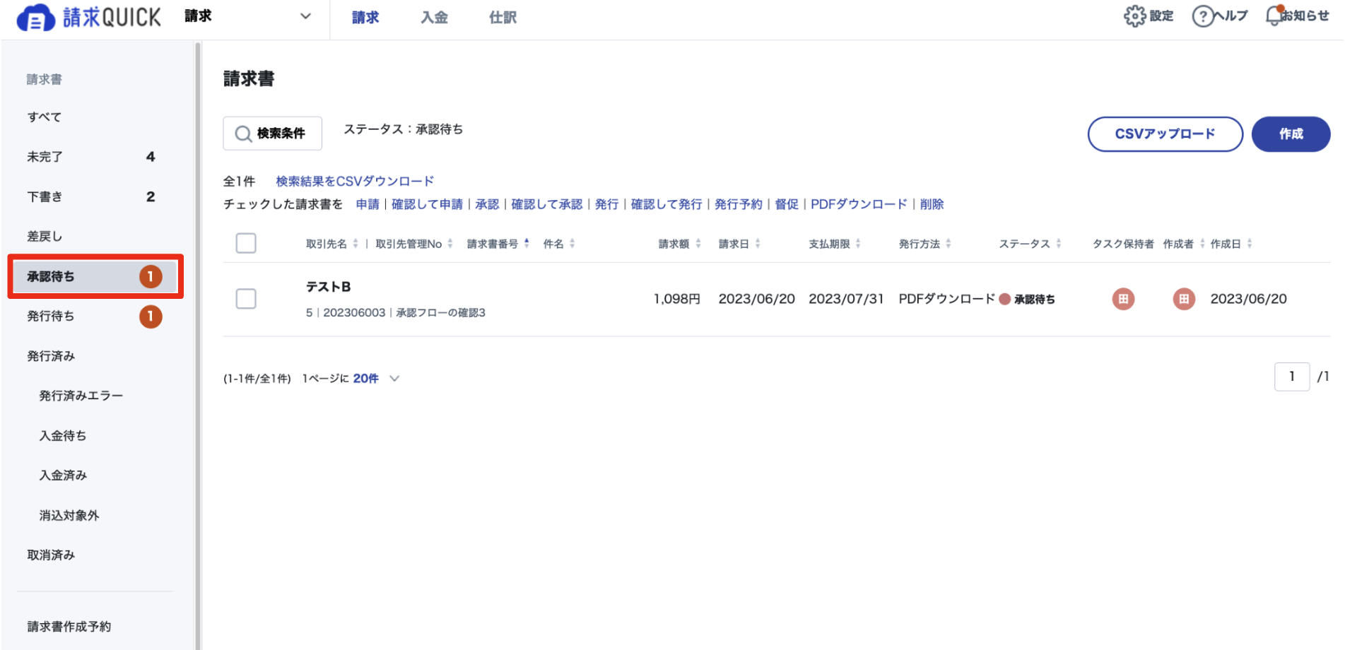
Task: Click 検索結果をCSVダウンロード link
Action: 355,182
